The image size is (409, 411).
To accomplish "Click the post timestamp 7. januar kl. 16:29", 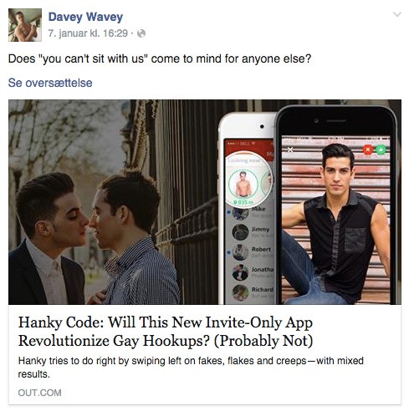I will [x=88, y=33].
